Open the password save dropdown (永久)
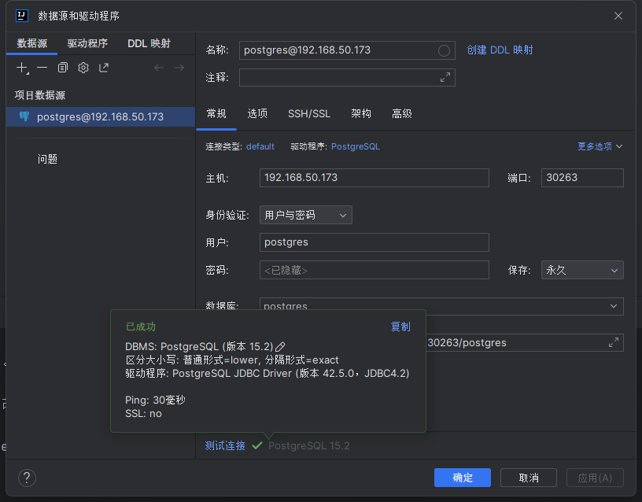This screenshot has width=642, height=502. pos(582,270)
